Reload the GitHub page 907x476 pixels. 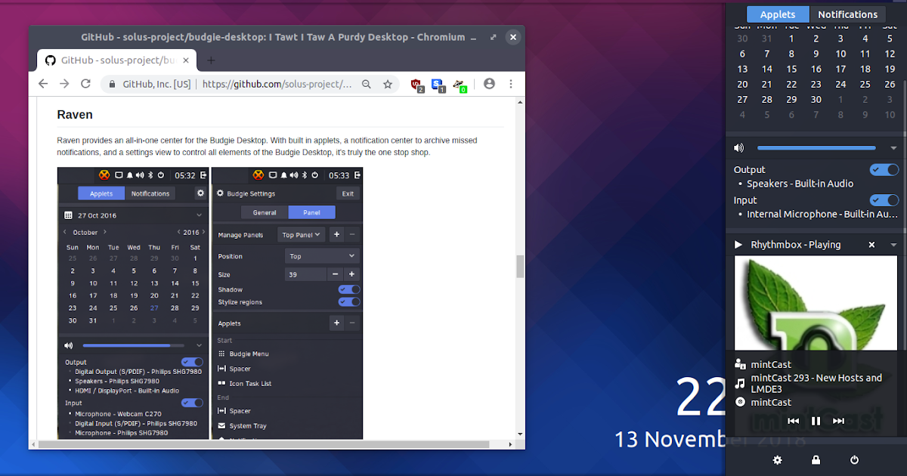[x=85, y=85]
